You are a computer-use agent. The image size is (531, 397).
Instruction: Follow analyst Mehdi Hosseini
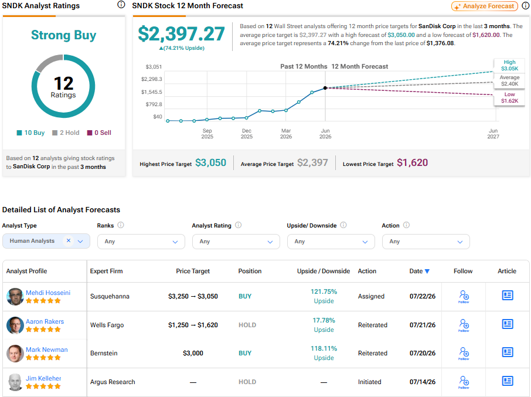[464, 296]
